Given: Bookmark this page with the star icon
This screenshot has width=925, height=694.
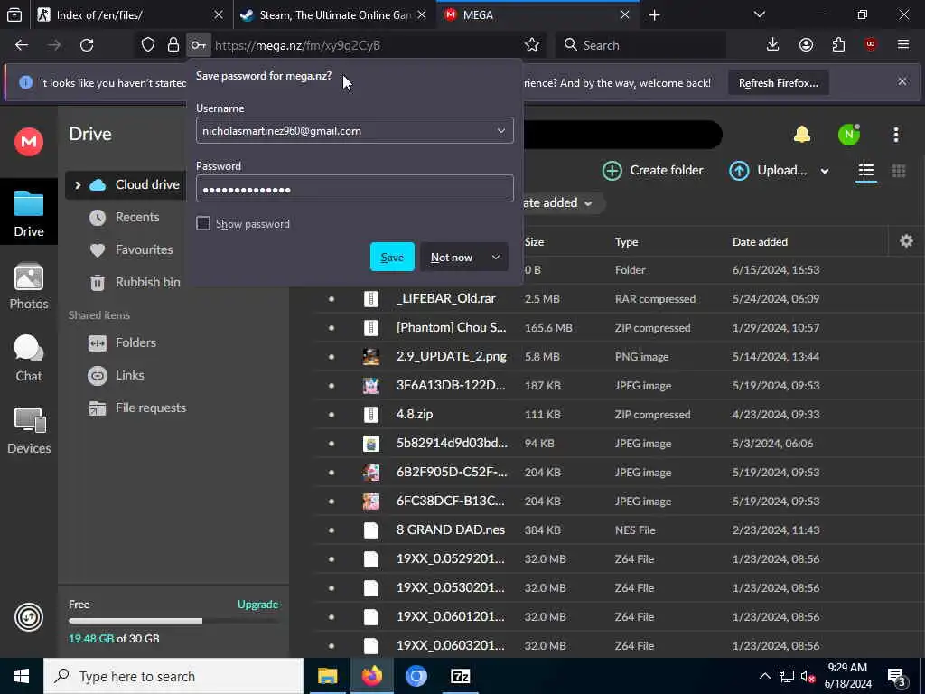Looking at the screenshot, I should tap(531, 45).
